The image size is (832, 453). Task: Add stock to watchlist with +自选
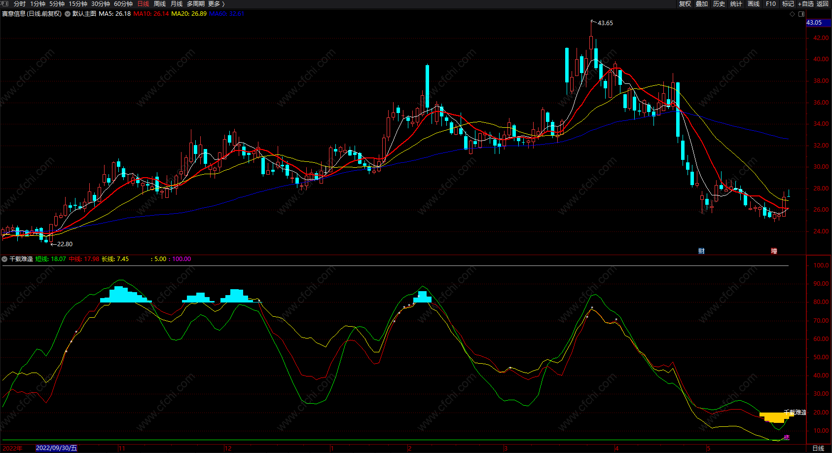pos(806,4)
